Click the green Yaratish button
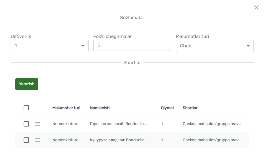Image resolution: width=265 pixels, height=153 pixels. pyautogui.click(x=27, y=84)
